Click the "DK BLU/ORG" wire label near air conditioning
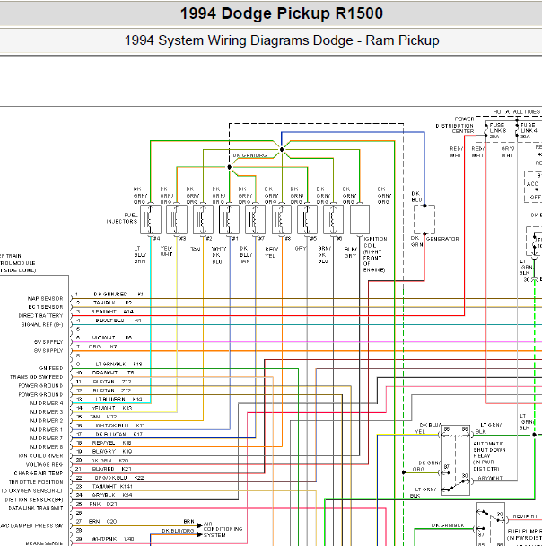 178,531
